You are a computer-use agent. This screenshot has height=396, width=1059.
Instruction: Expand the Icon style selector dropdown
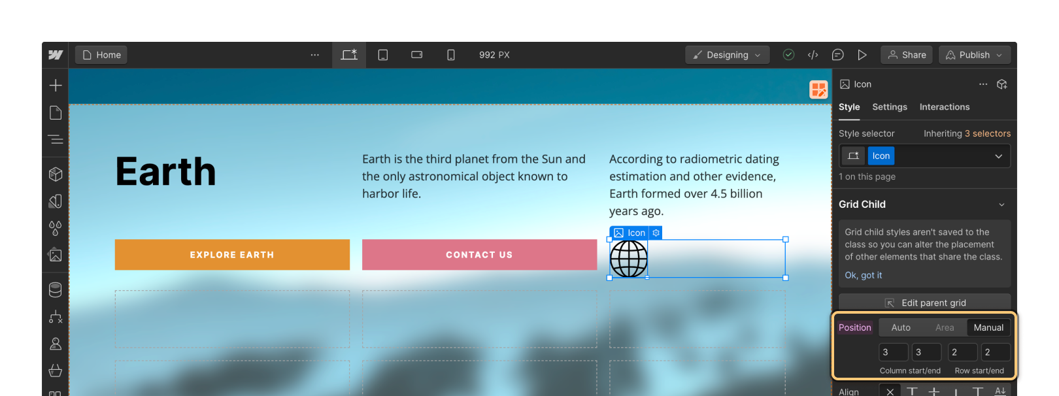998,156
